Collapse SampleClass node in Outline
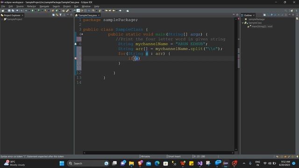The height and width of the screenshot is (168, 299). (x=243, y=23)
